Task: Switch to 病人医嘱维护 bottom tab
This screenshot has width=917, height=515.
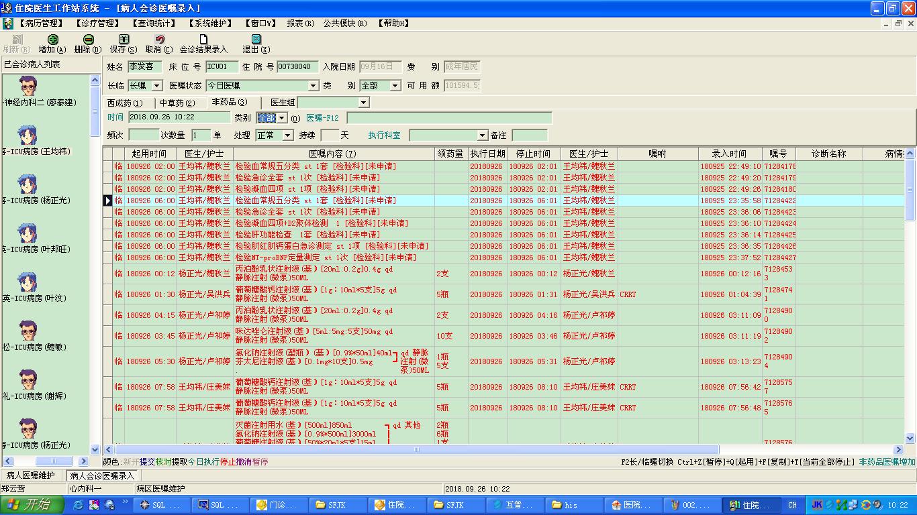Action: coord(32,475)
